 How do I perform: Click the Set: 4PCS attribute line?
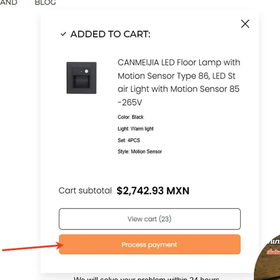(129, 140)
